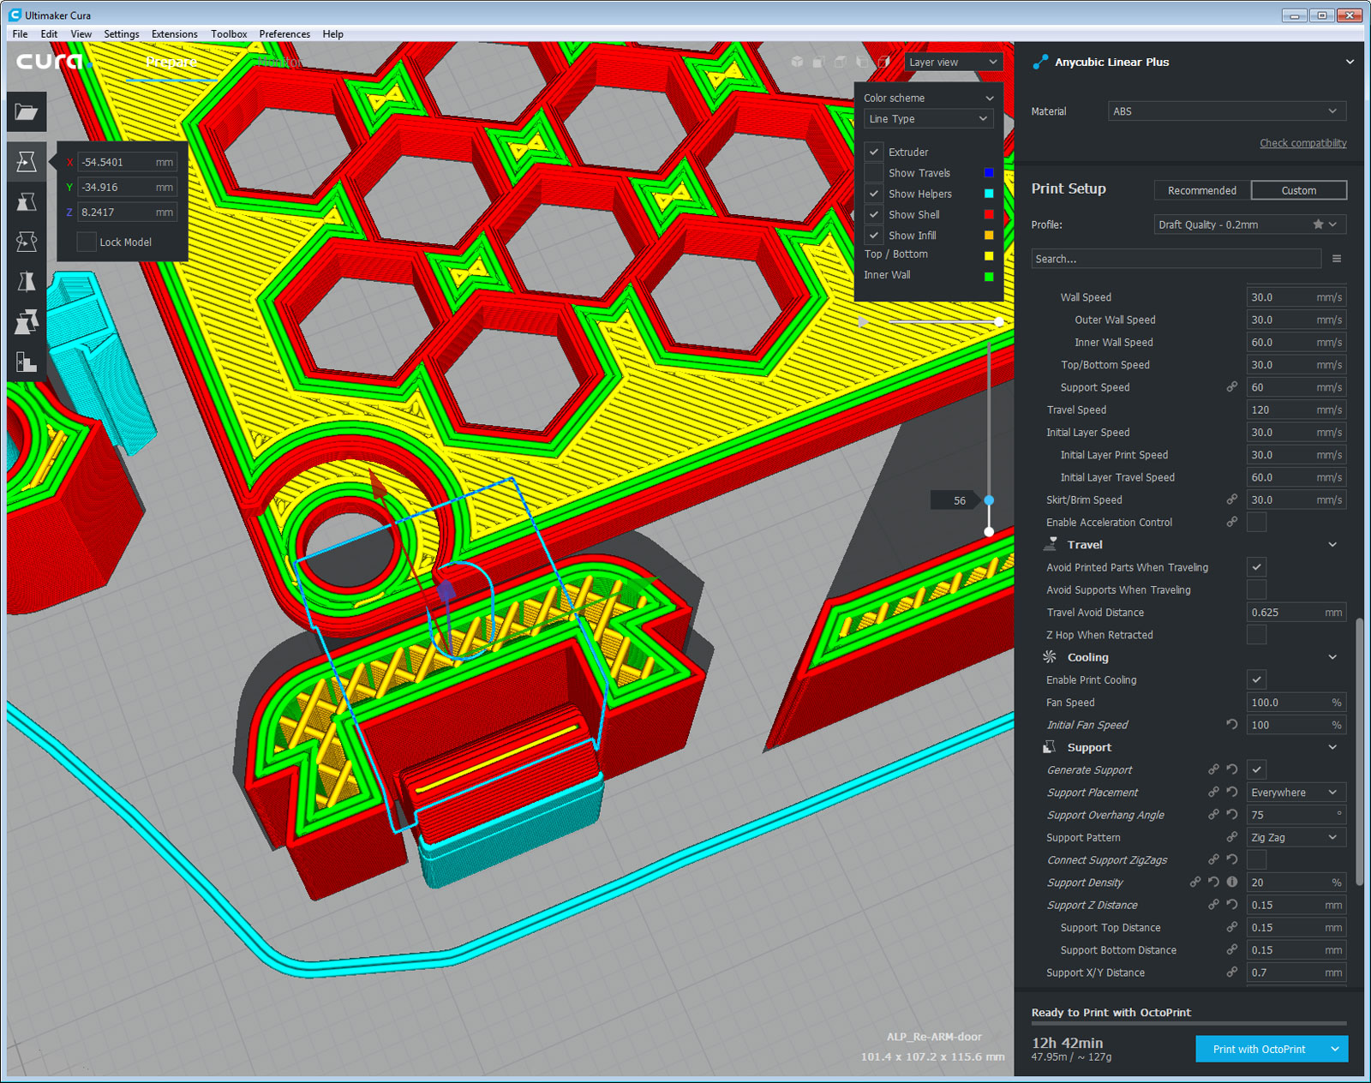Screen dimensions: 1371x1083
Task: Click the info icon for Support Density
Action: click(1232, 883)
